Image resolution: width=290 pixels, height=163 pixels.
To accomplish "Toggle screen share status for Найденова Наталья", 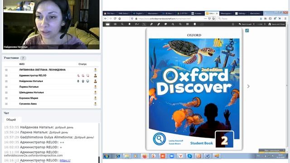I will pos(87,81).
